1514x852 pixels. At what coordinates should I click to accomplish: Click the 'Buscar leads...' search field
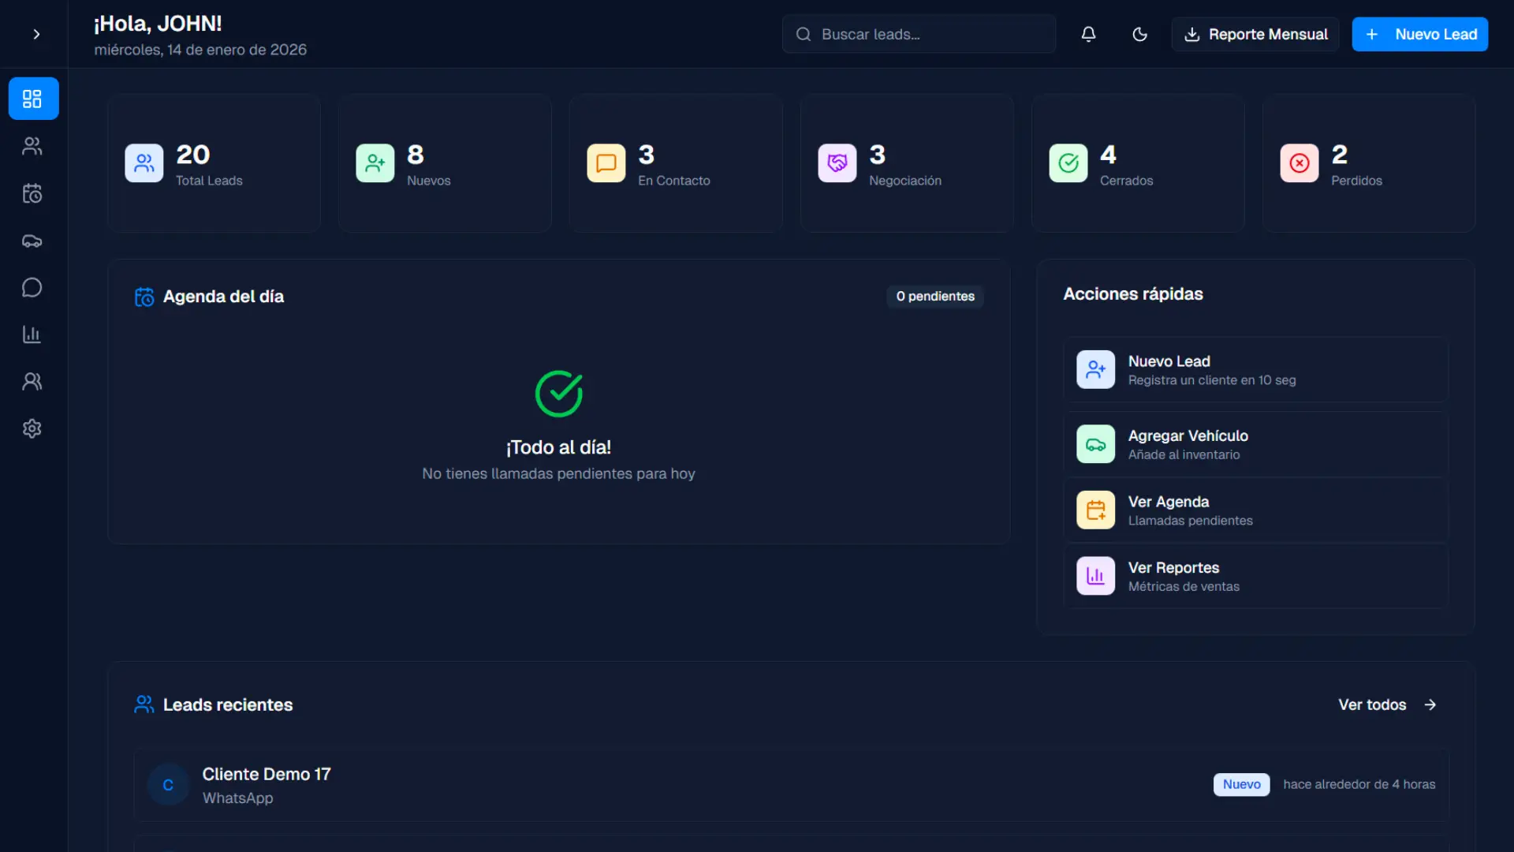918,34
